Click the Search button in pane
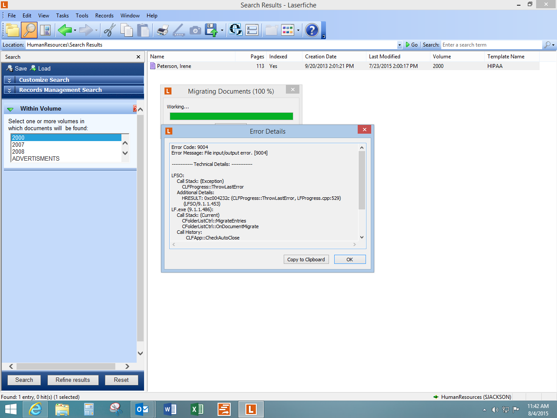The height and width of the screenshot is (418, 557). coord(24,380)
